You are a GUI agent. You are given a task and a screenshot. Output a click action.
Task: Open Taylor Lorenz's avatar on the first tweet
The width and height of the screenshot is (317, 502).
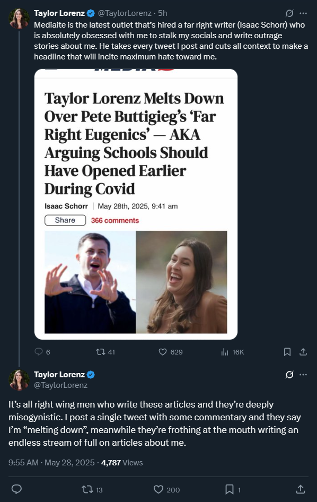(x=19, y=19)
